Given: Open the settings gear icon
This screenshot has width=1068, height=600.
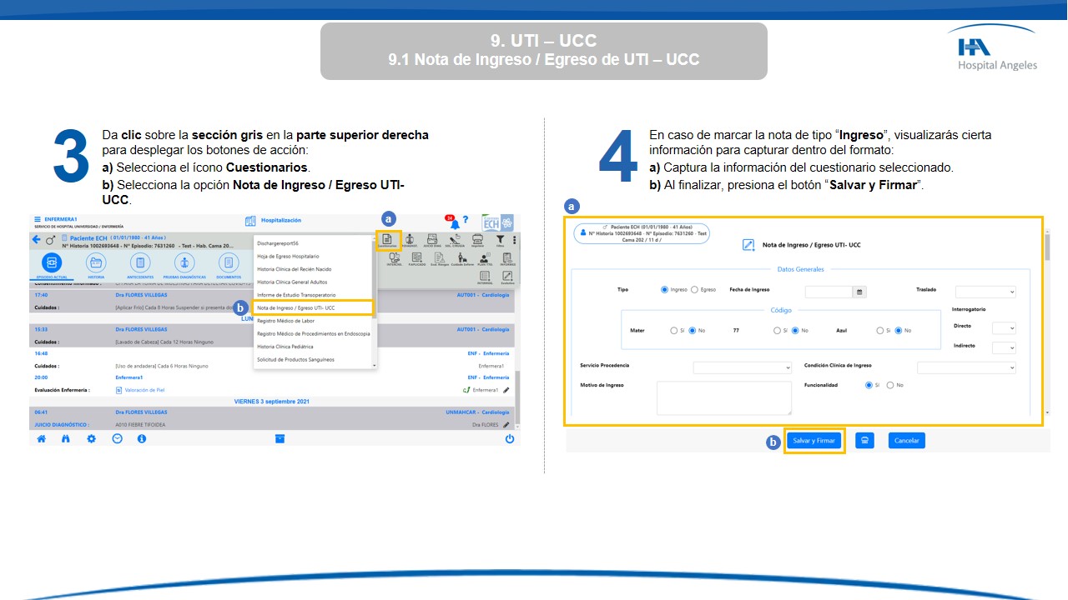Looking at the screenshot, I should (x=91, y=438).
